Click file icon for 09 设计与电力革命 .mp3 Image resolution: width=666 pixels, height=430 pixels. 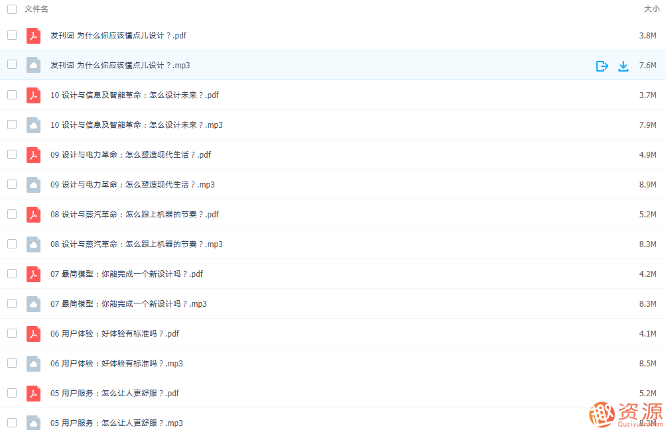click(x=33, y=184)
